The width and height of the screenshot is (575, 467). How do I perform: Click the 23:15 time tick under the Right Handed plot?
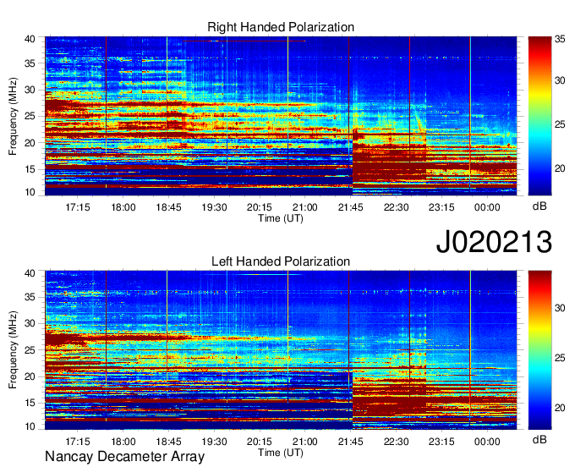[x=441, y=207]
